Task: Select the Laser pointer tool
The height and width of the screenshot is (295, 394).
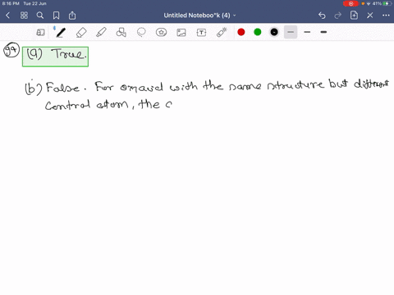Action: [222, 33]
